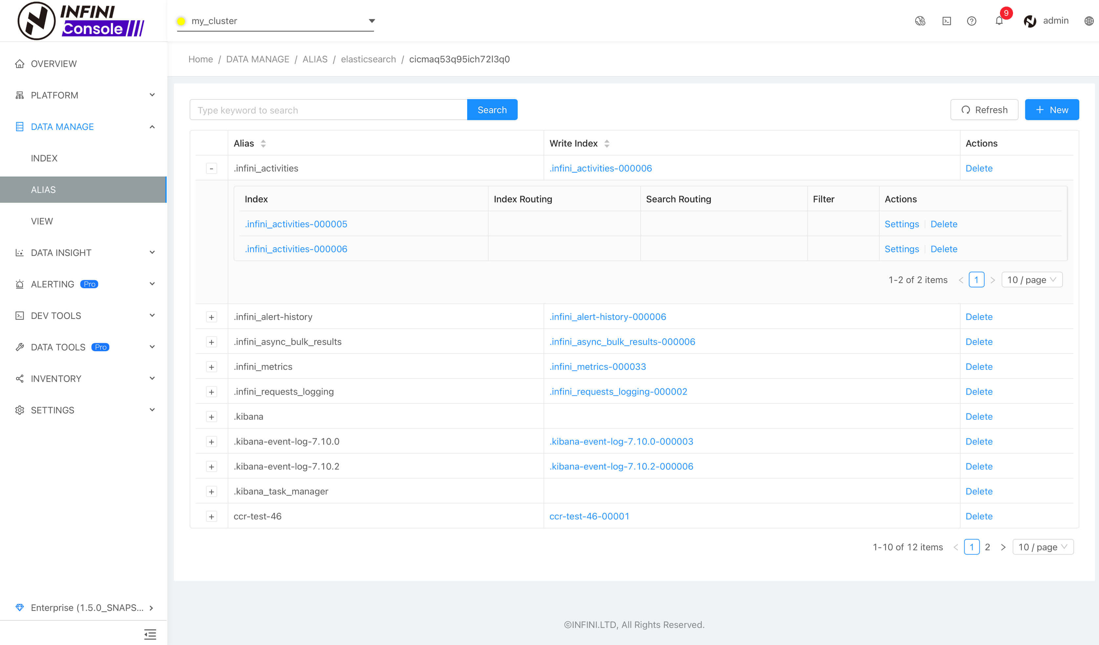The height and width of the screenshot is (645, 1099).
Task: Open the 10 / page dropdown for alias list
Action: click(x=1043, y=547)
